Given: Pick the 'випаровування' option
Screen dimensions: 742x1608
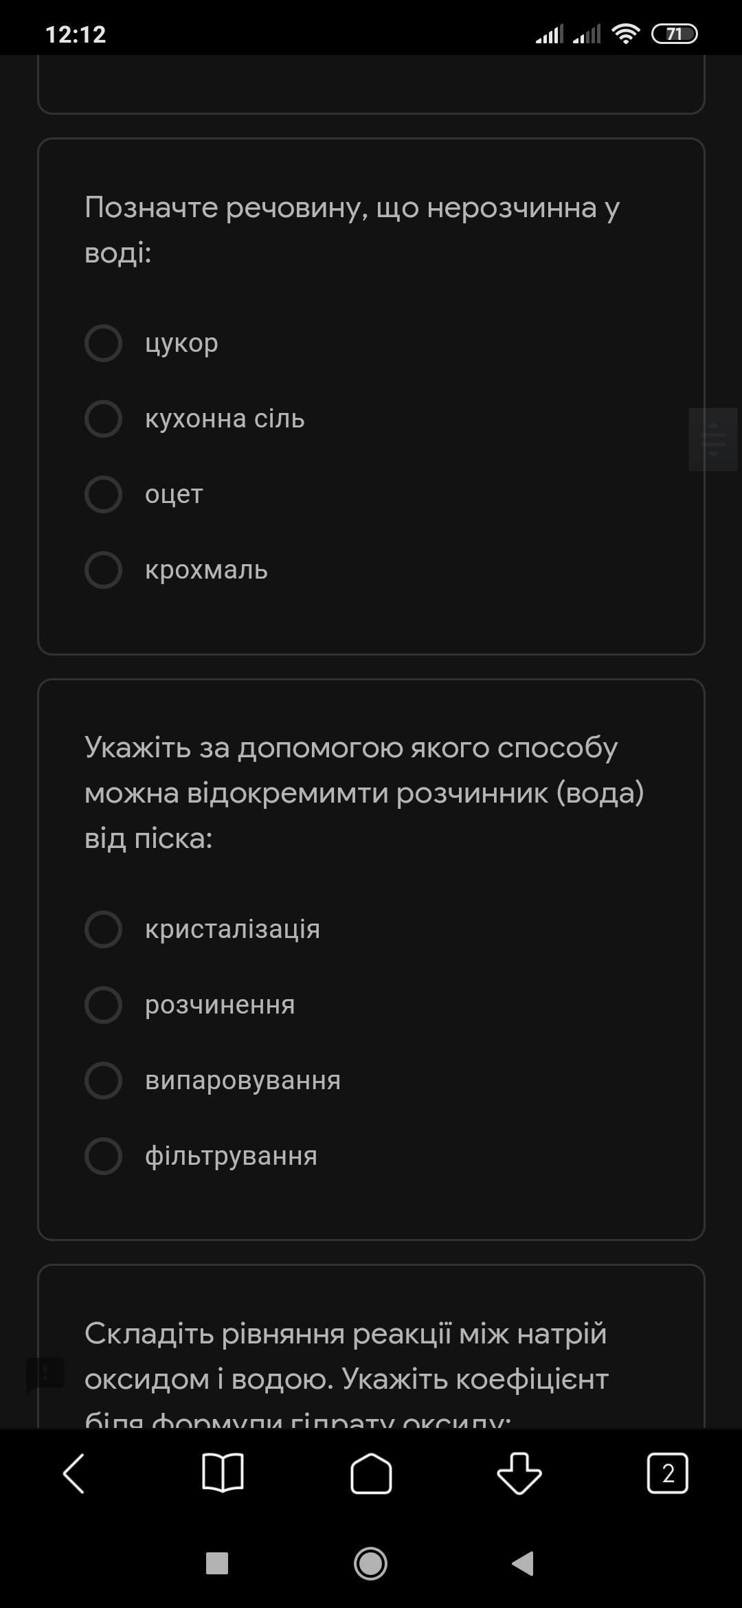Looking at the screenshot, I should pos(103,1080).
